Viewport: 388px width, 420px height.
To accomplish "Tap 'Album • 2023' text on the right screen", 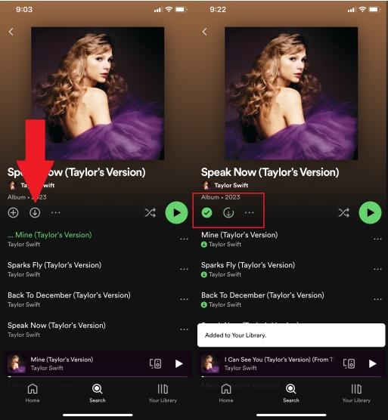I will pyautogui.click(x=220, y=197).
